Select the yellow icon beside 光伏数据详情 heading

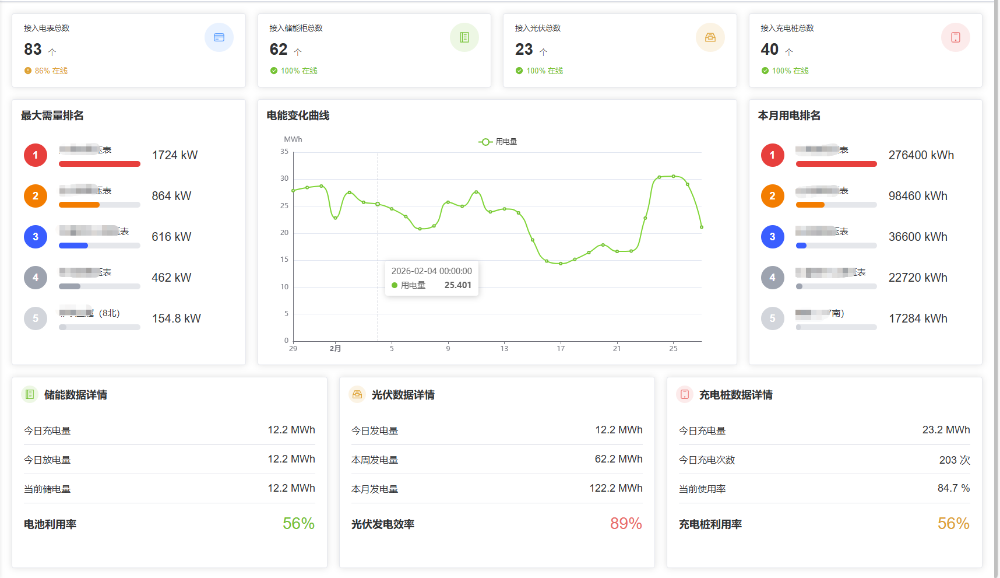pos(357,395)
